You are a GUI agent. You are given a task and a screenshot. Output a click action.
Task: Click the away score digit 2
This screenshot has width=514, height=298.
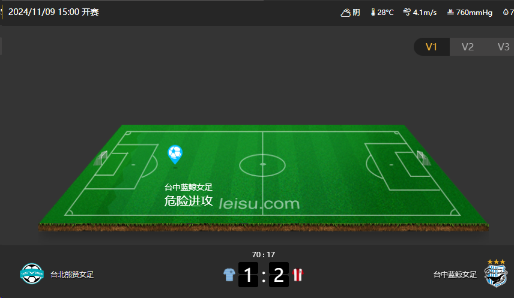(279, 275)
